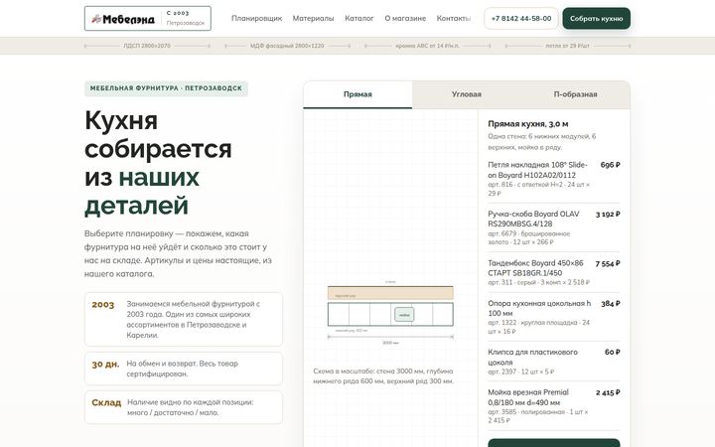Click the арт. 6679 article details line
The width and height of the screenshot is (715, 447).
(x=529, y=237)
